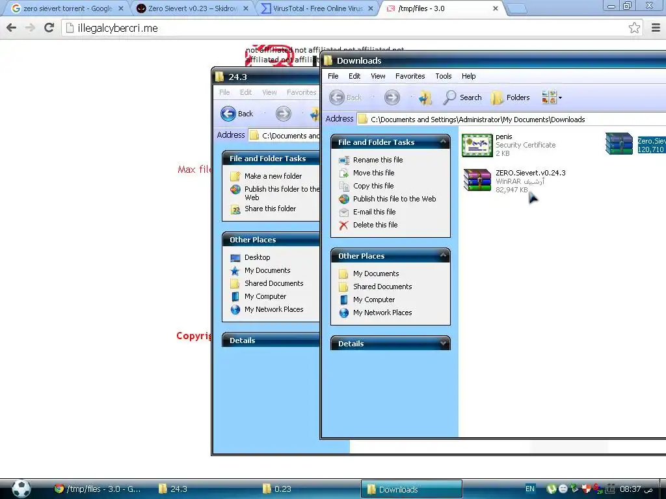
Task: Click the Downloads taskbar button
Action: click(x=412, y=489)
